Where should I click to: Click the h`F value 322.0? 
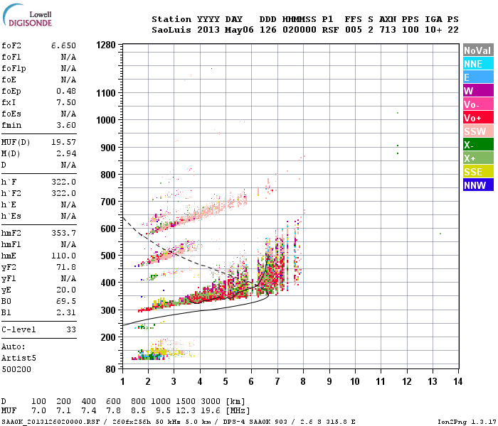coord(64,182)
